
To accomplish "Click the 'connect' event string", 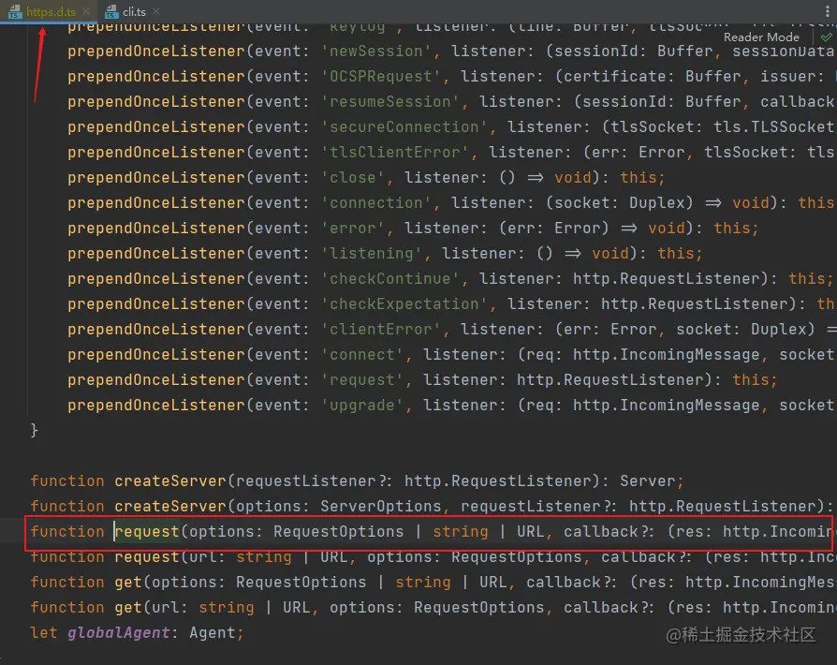I will (362, 354).
